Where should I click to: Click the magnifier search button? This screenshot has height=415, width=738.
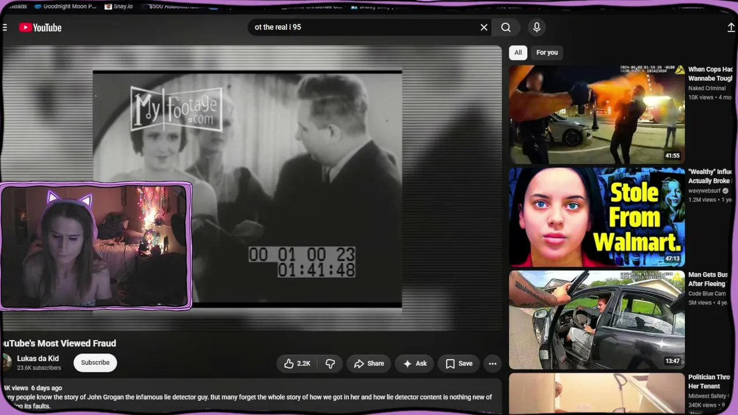[506, 27]
